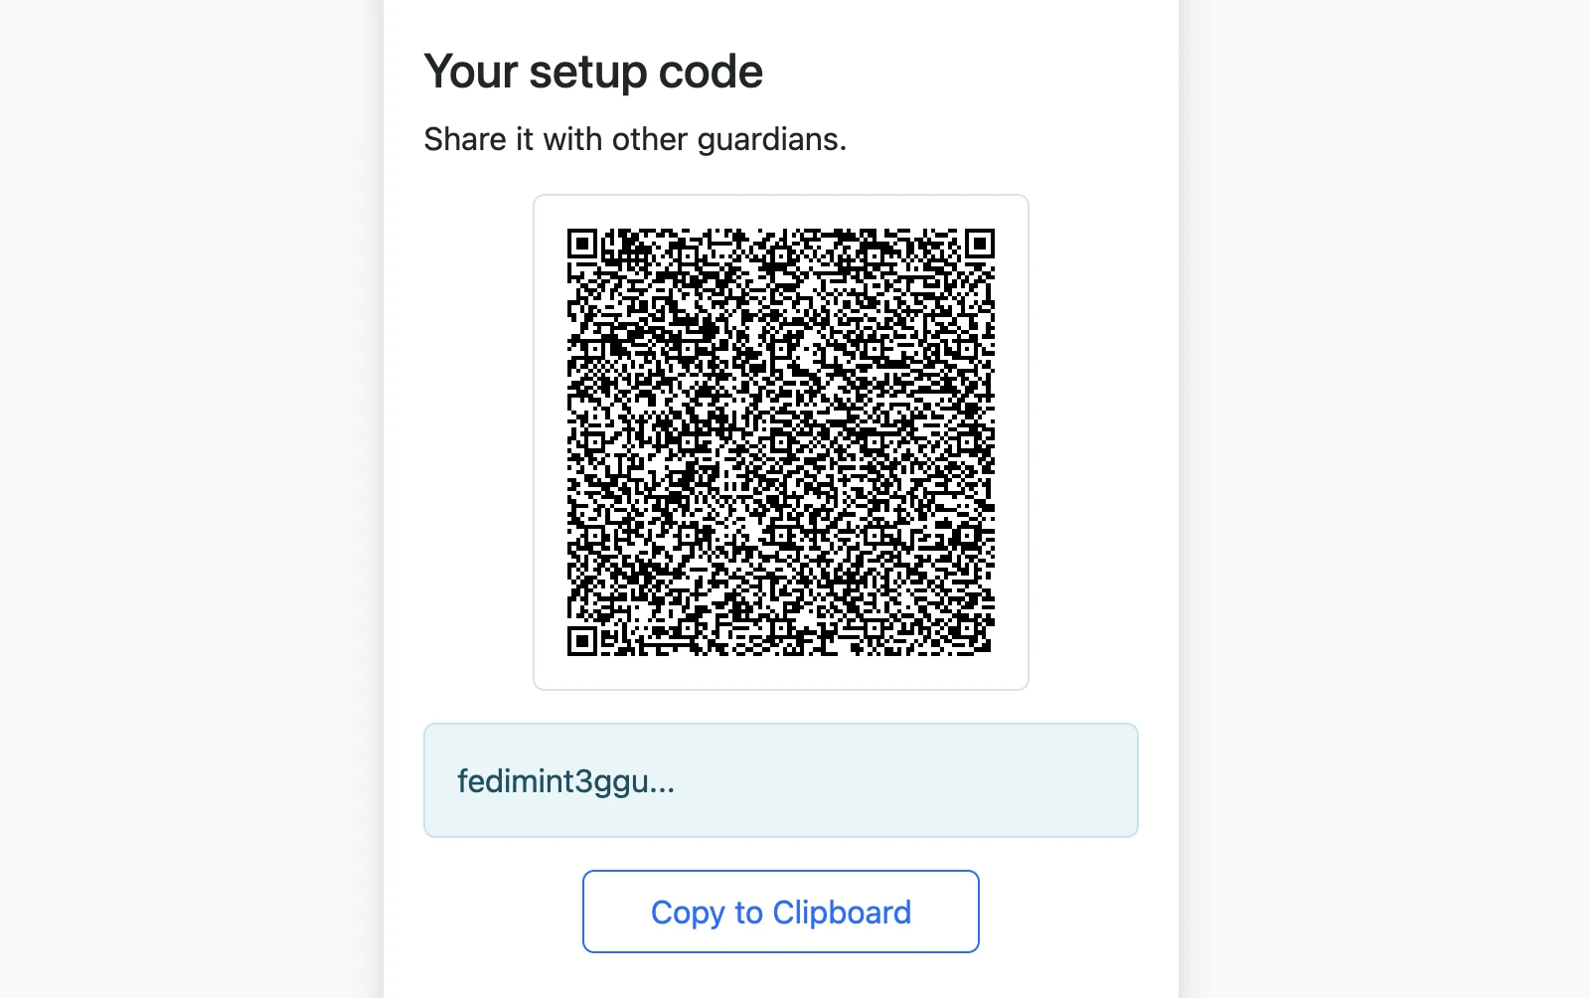Click the top-right finder square of the QR code
Image resolution: width=1590 pixels, height=998 pixels.
click(x=979, y=244)
